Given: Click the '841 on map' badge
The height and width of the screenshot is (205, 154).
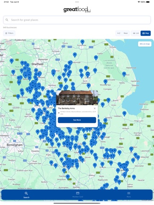Looking at the screenshot, I should click(x=145, y=44).
